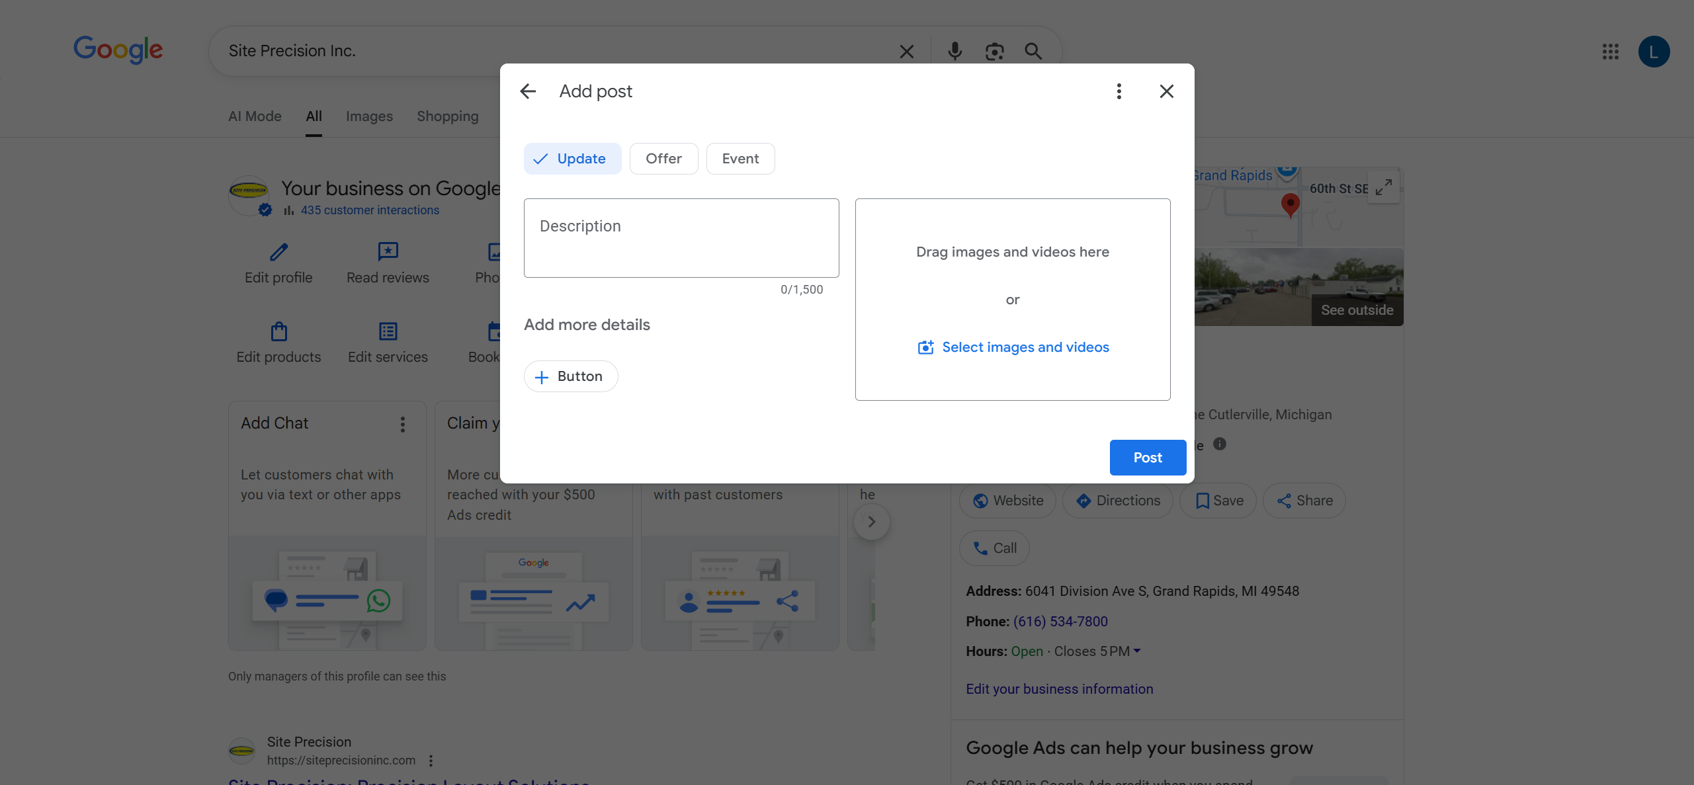Image resolution: width=1694 pixels, height=785 pixels.
Task: Click the Site Precision result favicon
Action: coord(241,751)
